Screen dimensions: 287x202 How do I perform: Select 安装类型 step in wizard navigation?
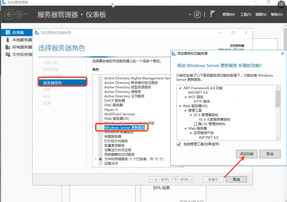[50, 70]
